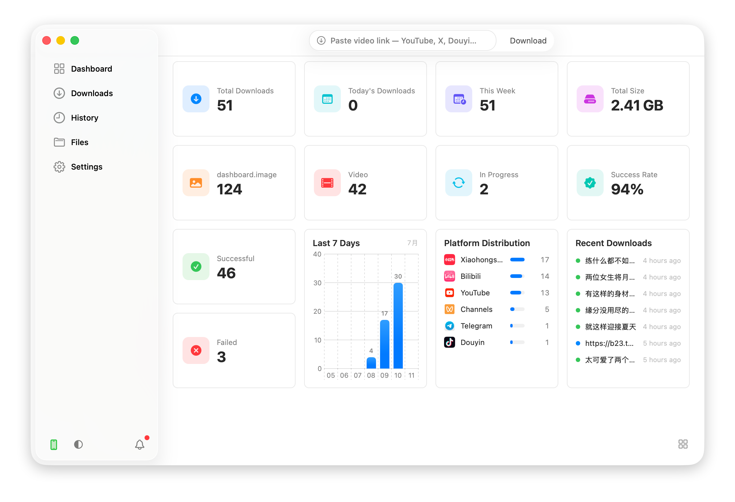Click the YouTube platform icon

(x=449, y=293)
